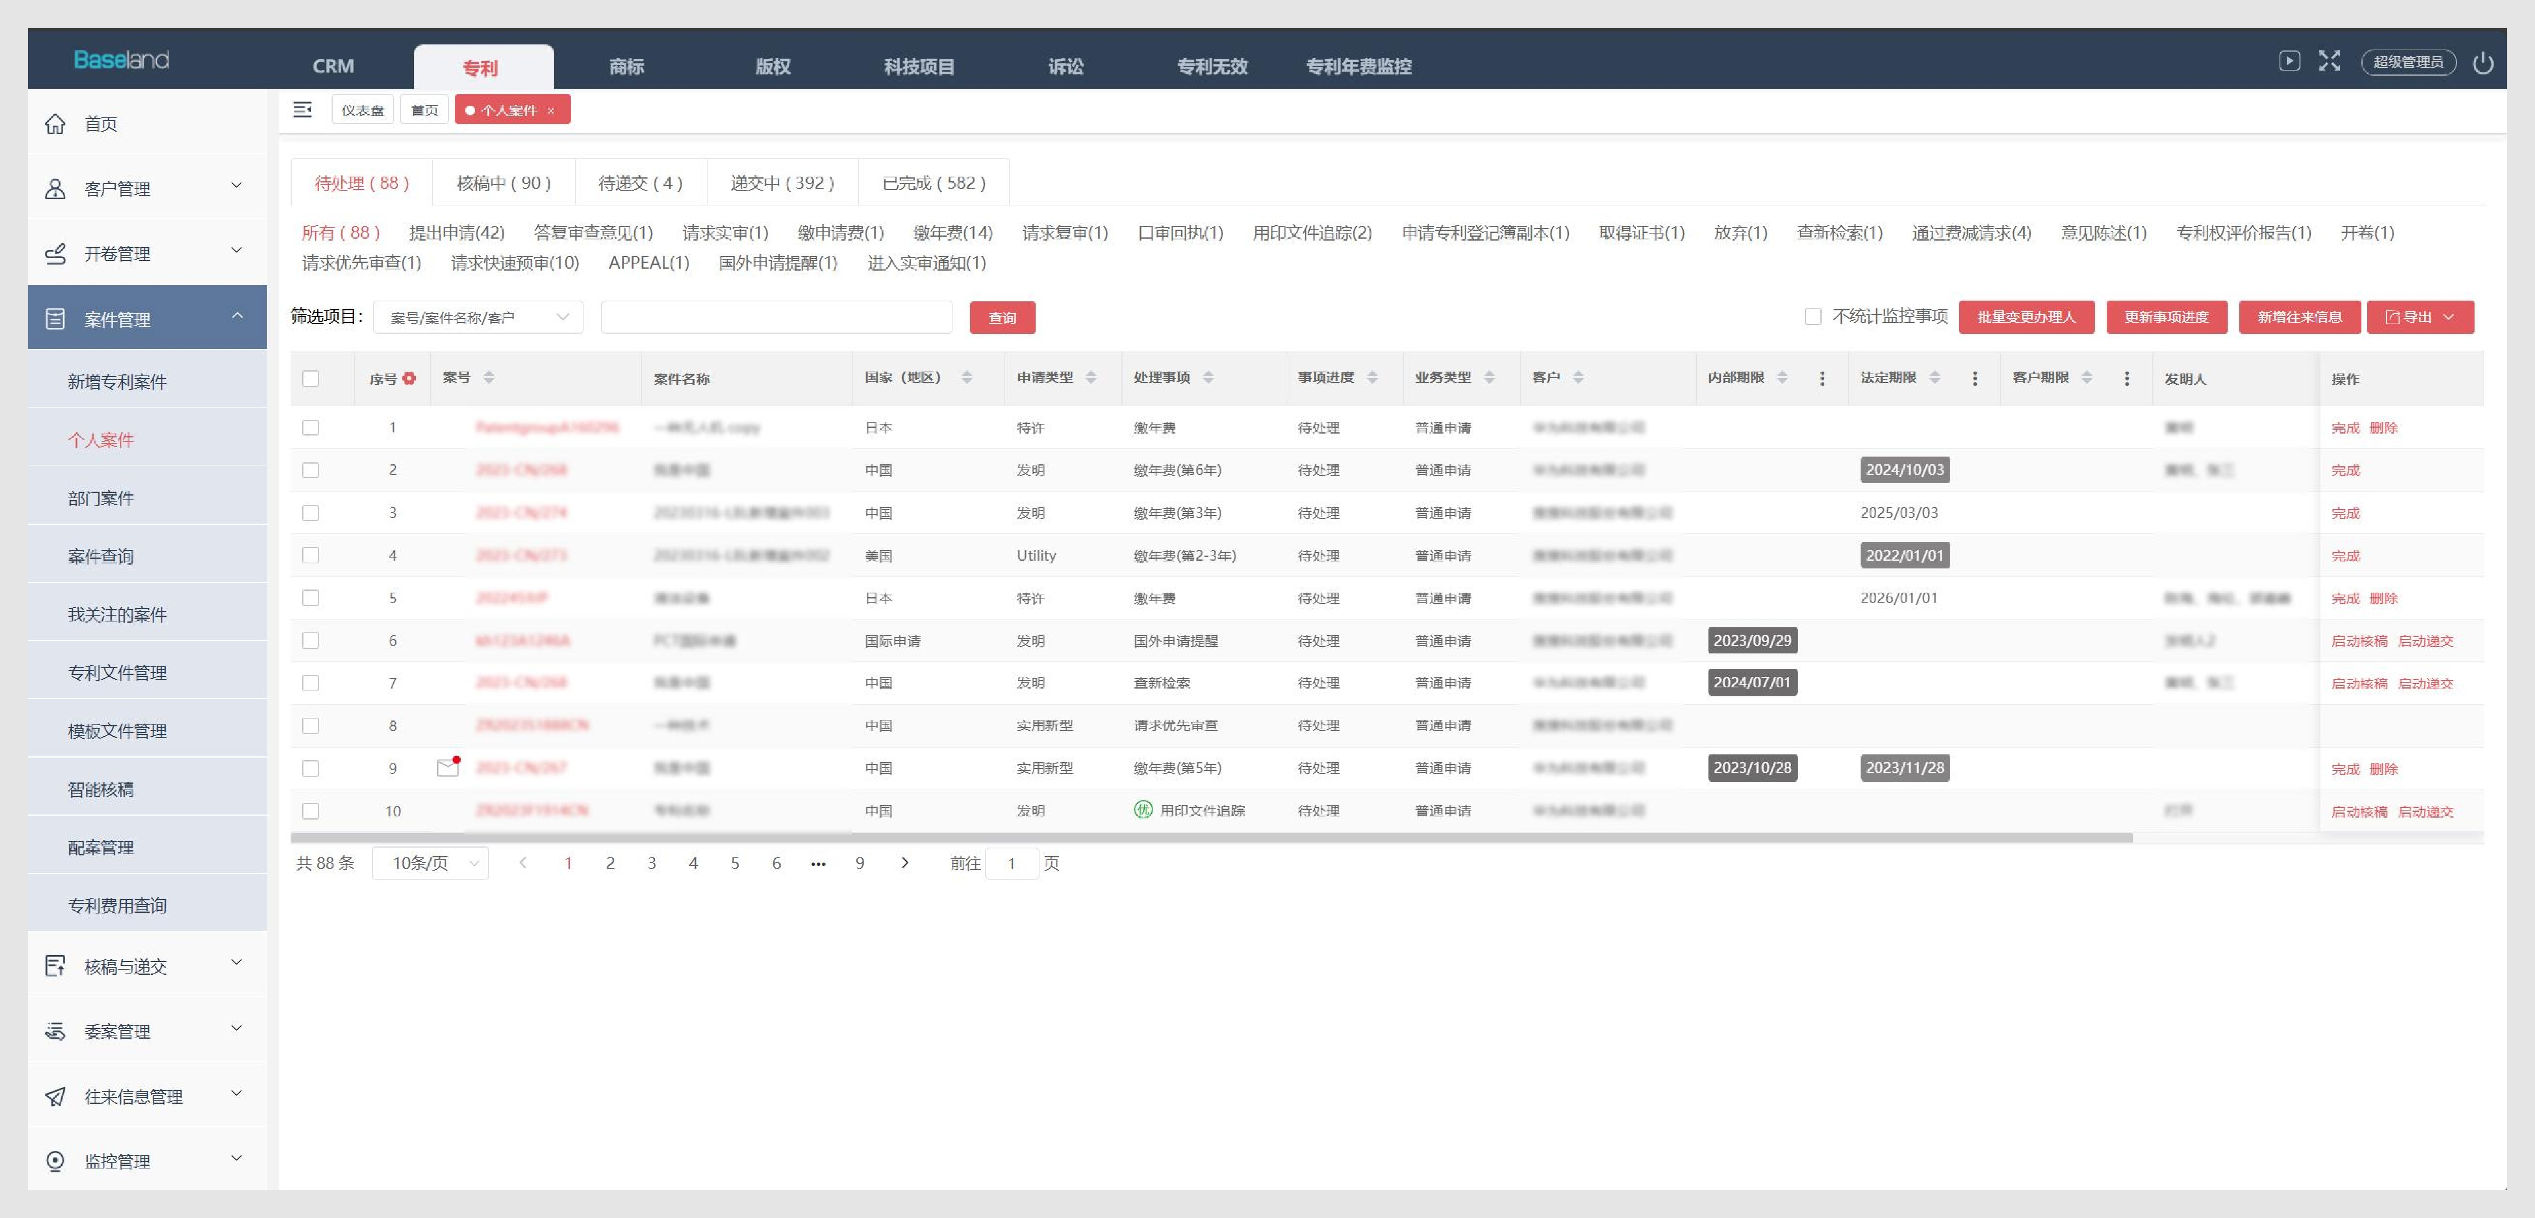Click the filter search text input field
The image size is (2535, 1218).
(777, 317)
